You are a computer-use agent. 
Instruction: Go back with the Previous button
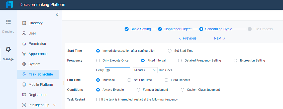coord(187,38)
